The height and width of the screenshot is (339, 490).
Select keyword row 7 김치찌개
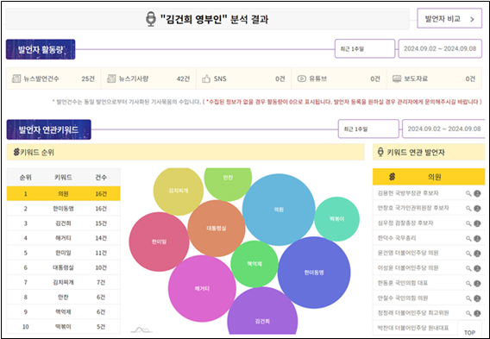tap(64, 282)
